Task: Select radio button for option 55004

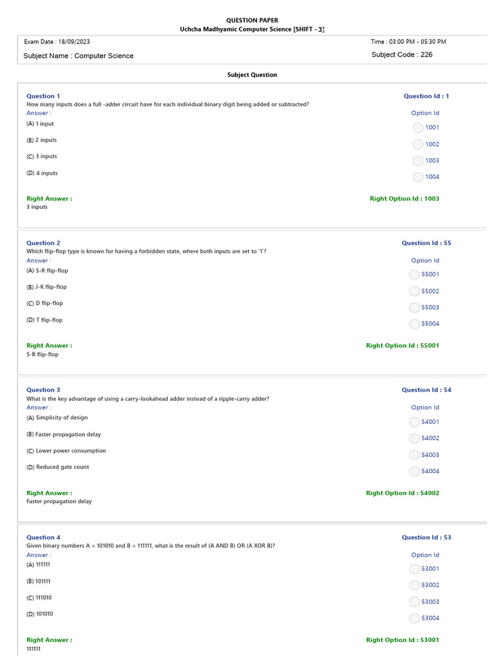Action: click(x=414, y=324)
